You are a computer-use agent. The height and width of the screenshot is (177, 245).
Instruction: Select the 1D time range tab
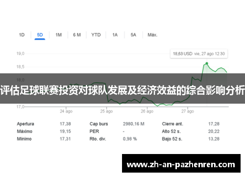[x=22, y=35]
